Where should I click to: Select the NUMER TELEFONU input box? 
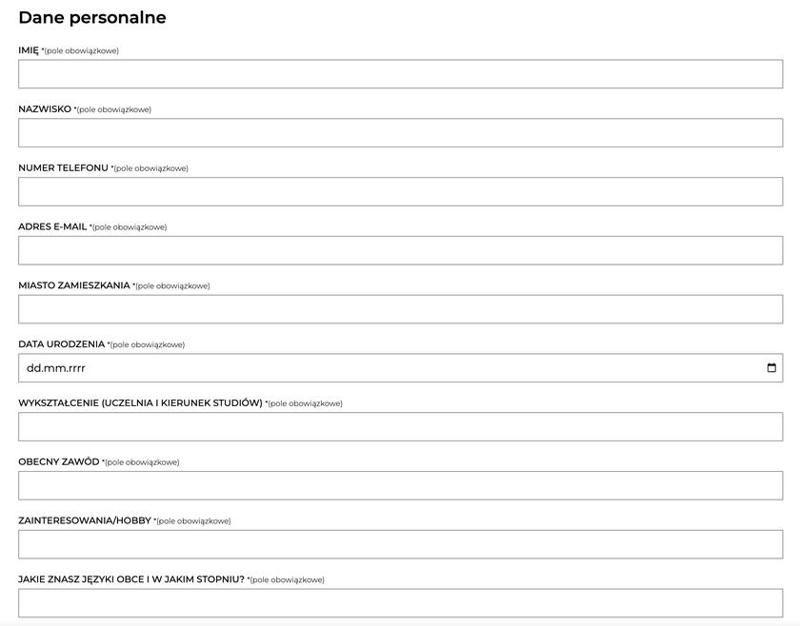(400, 192)
